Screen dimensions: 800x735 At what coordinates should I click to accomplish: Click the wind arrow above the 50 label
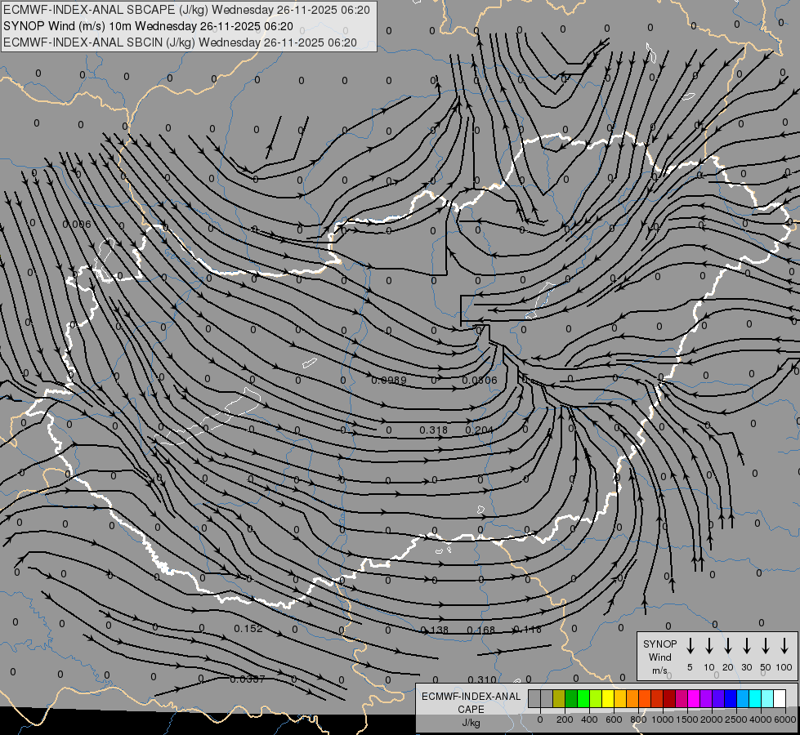tap(766, 646)
